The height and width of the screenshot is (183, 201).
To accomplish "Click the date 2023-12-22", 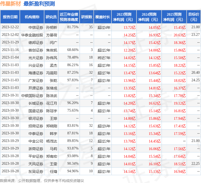I will (10, 27).
